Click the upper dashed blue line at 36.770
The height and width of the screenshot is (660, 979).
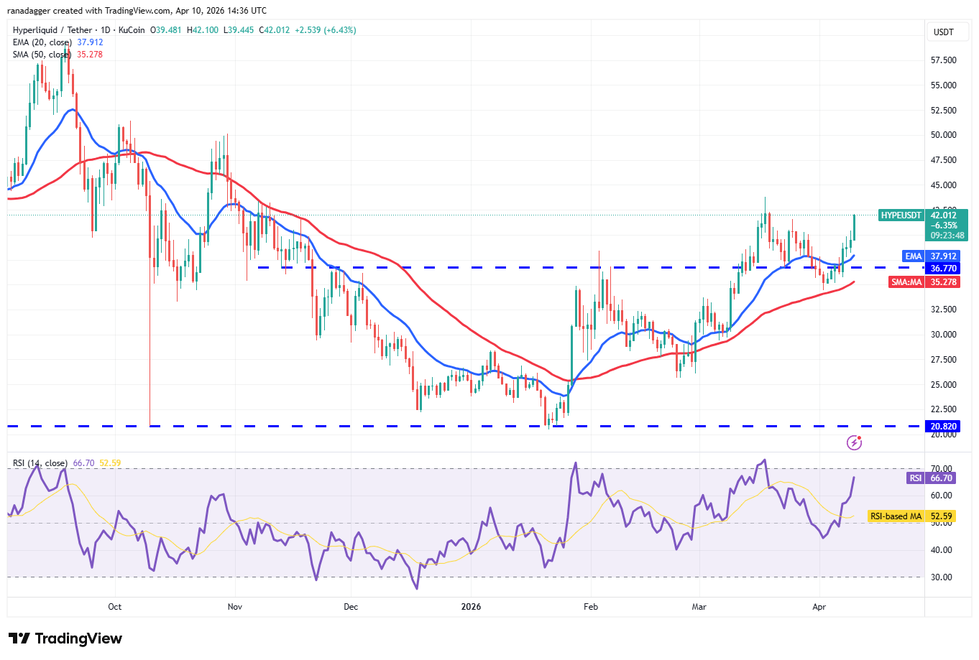(x=589, y=267)
